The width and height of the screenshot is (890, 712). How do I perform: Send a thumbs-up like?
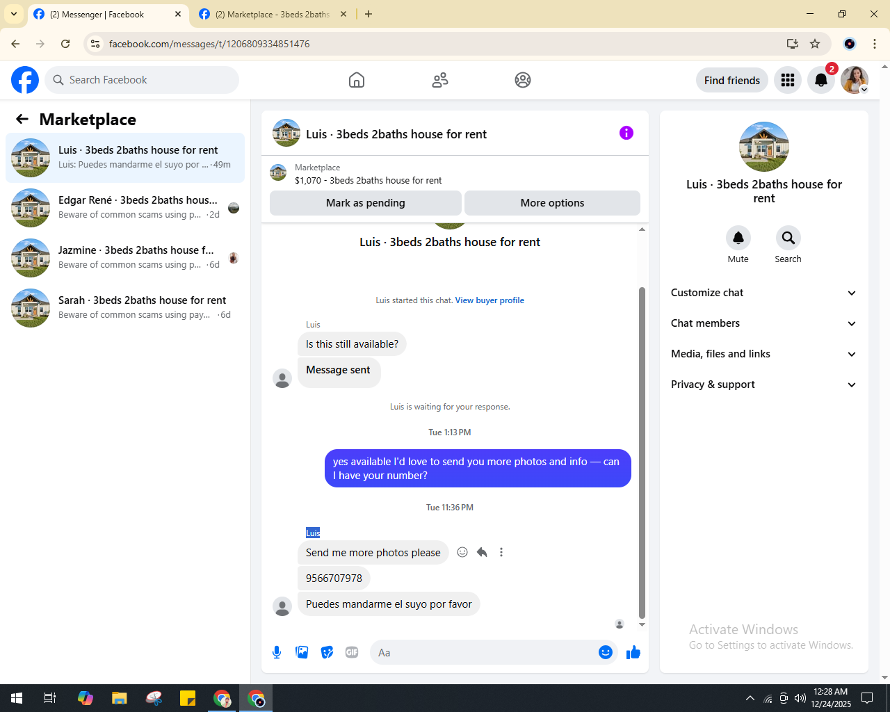[x=633, y=652]
